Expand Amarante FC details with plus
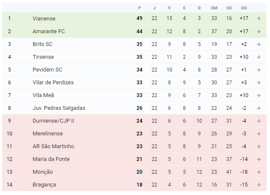This screenshot has height=195, width=270. (259, 32)
